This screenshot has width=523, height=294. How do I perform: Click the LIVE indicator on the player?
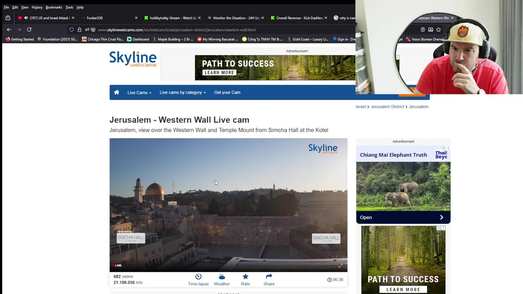click(117, 265)
